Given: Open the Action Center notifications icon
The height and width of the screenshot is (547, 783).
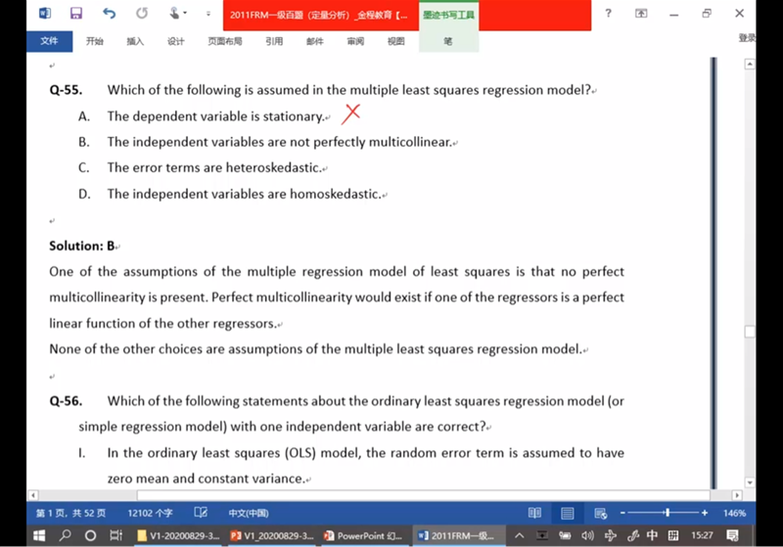Looking at the screenshot, I should click(x=732, y=535).
